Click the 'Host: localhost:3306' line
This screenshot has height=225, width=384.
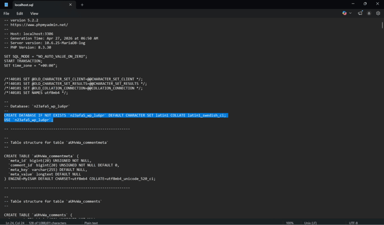pos(29,34)
